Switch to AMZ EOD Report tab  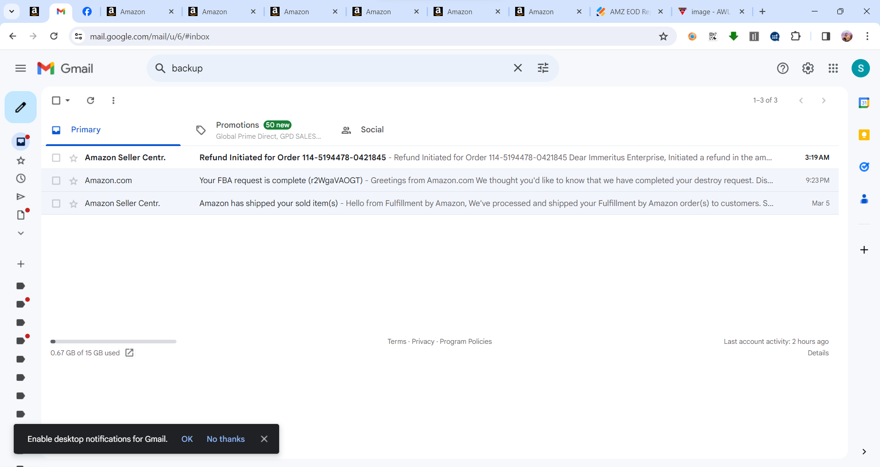tap(630, 11)
